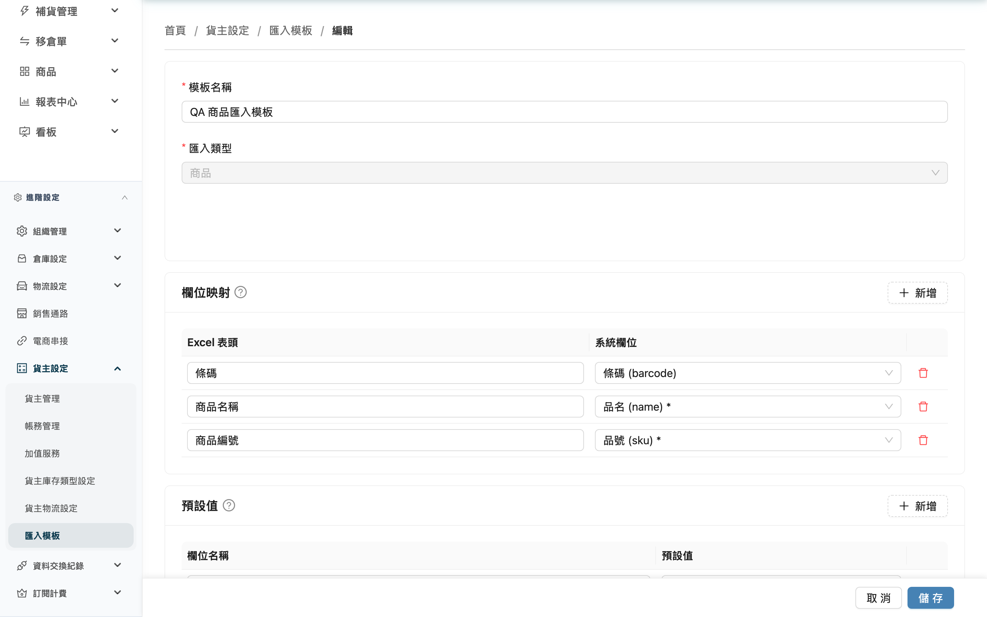Open 加值服務 in the sidebar
Viewport: 987px width, 617px height.
tap(71, 453)
